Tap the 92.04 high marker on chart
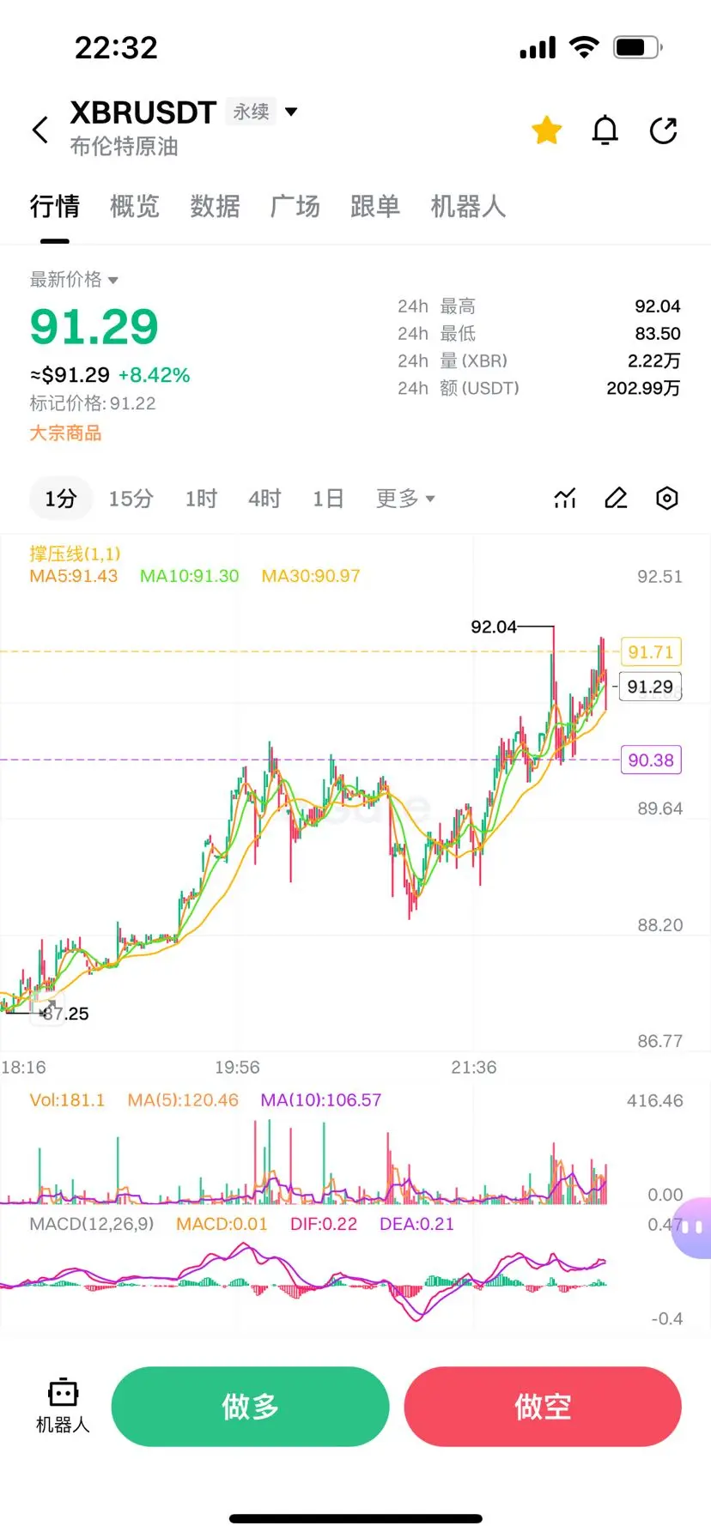The height and width of the screenshot is (1538, 711). click(x=494, y=627)
